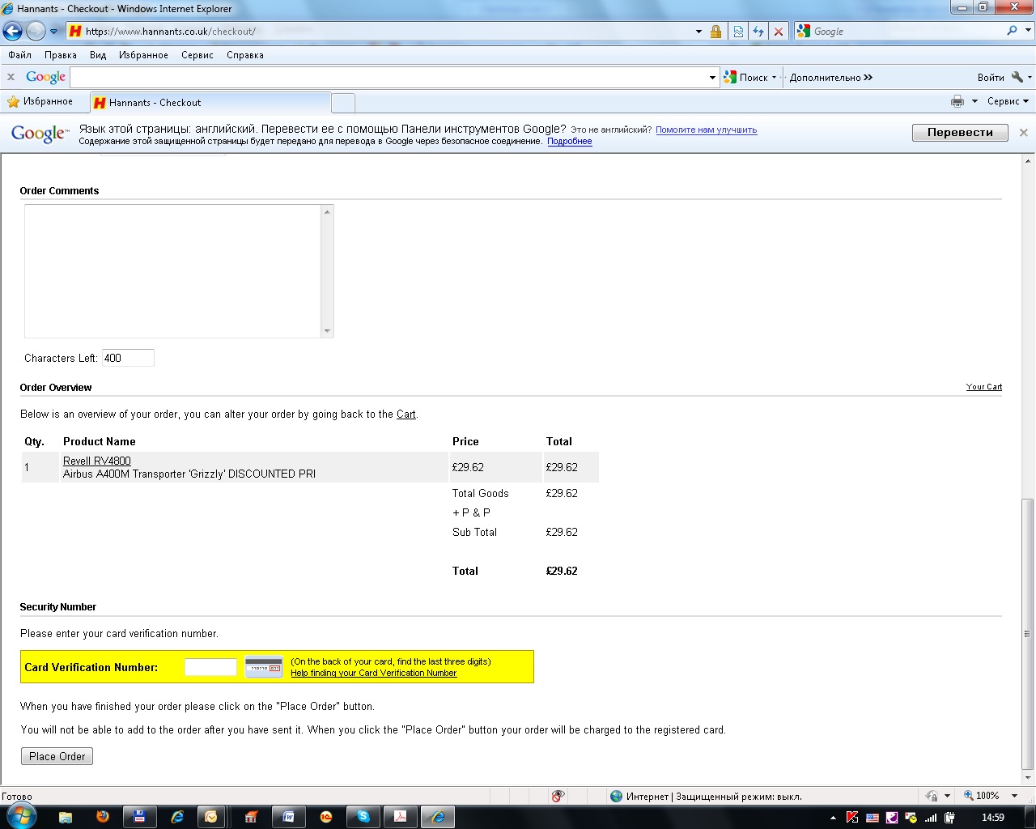Open recent pages dropdown beside Forward button

point(54,32)
